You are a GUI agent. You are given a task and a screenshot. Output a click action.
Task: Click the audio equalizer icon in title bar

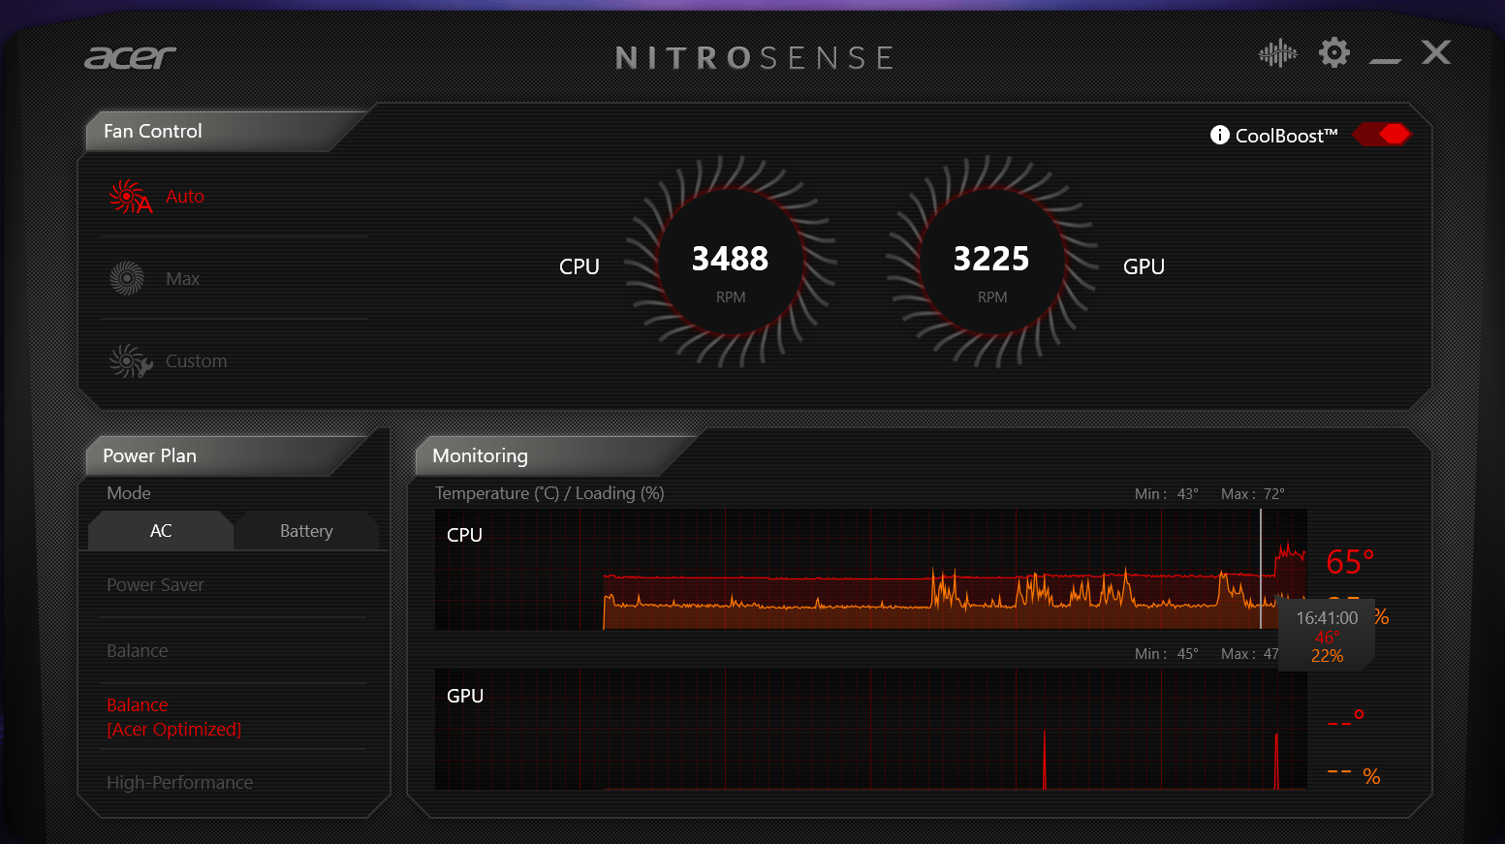[1277, 52]
